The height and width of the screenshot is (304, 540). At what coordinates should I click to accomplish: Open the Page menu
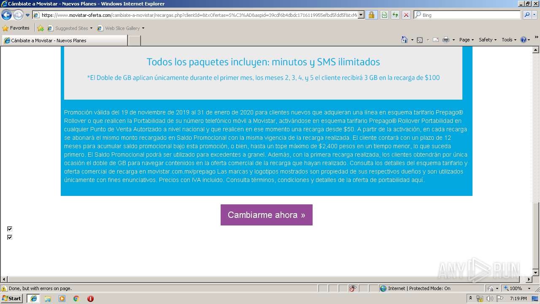pyautogui.click(x=467, y=40)
